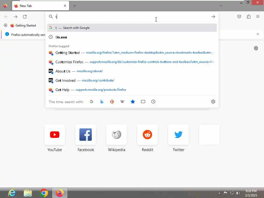Open the volume speaker tray icon

click(x=238, y=193)
